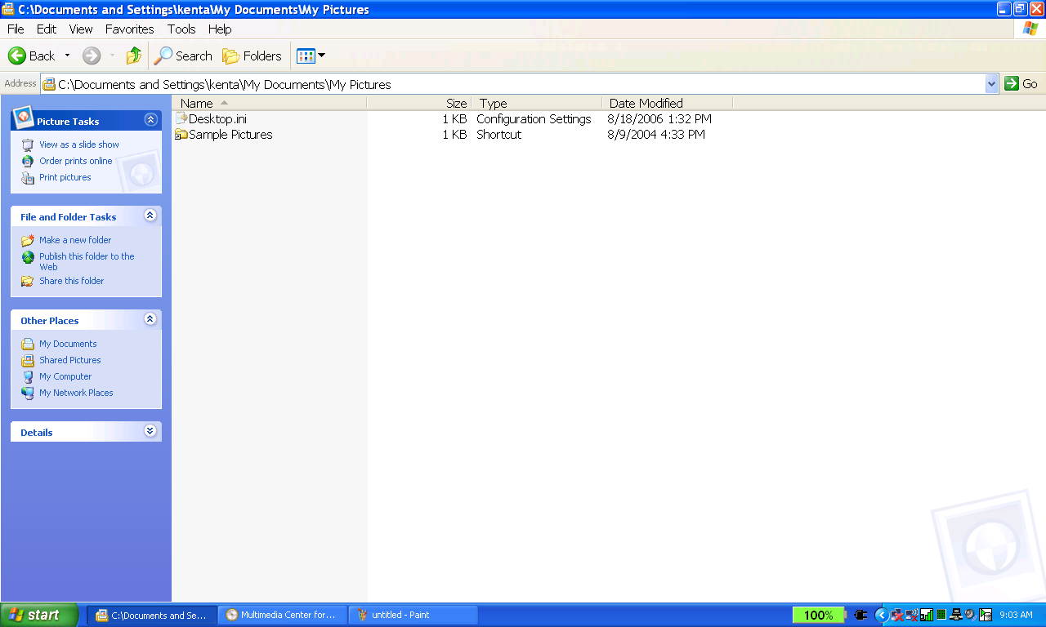Image resolution: width=1046 pixels, height=627 pixels.
Task: Open the Back history dropdown arrow
Action: click(x=67, y=56)
